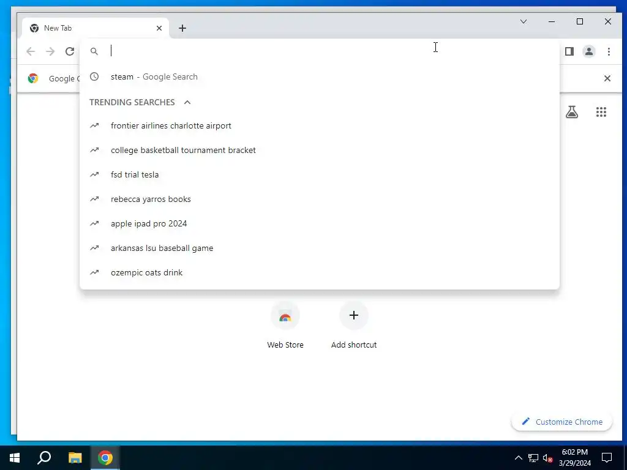
Task: Select the New Tab tab
Action: [x=96, y=28]
